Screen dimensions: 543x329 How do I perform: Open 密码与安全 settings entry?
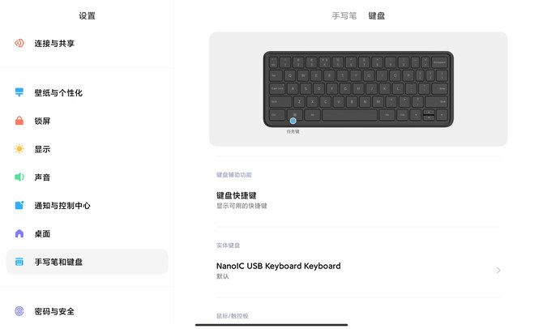click(88, 311)
